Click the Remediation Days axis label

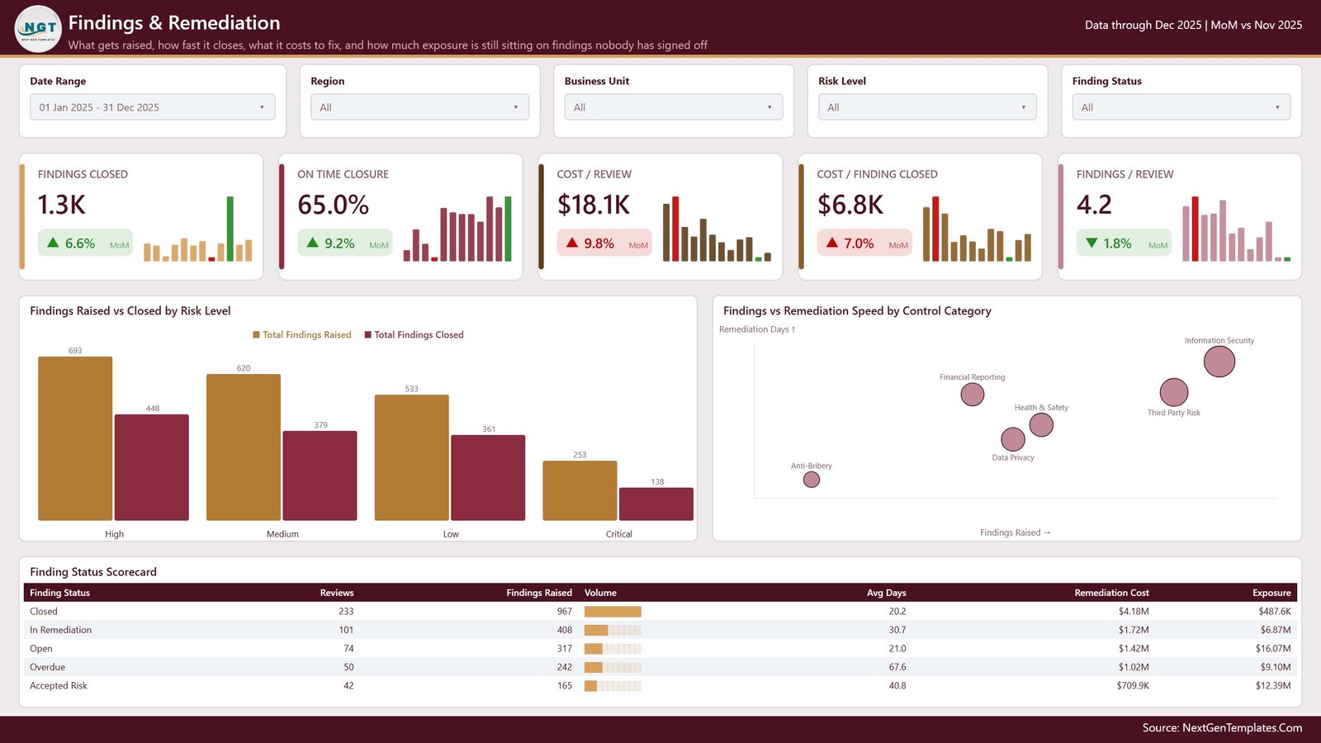[757, 329]
